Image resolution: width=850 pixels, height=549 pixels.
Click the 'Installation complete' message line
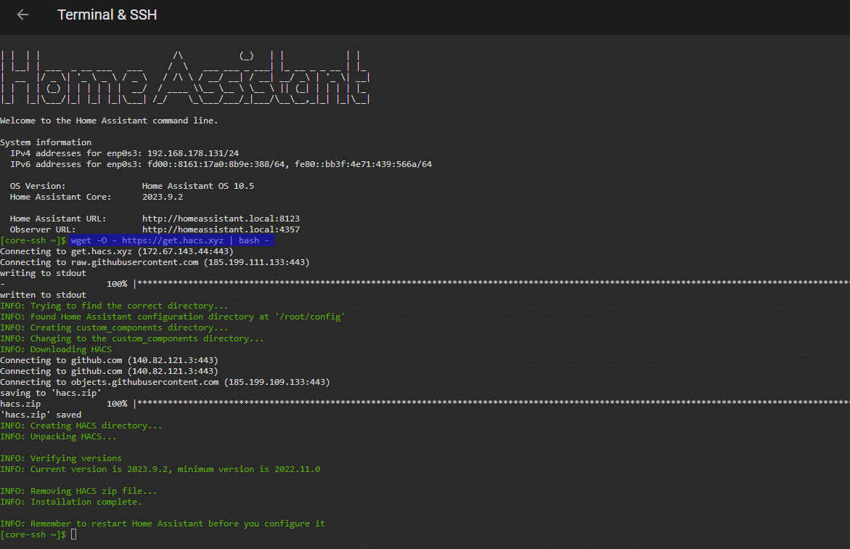(x=71, y=502)
